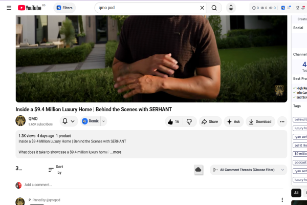Click the 1.3K views 4 days ago line

(x=36, y=136)
